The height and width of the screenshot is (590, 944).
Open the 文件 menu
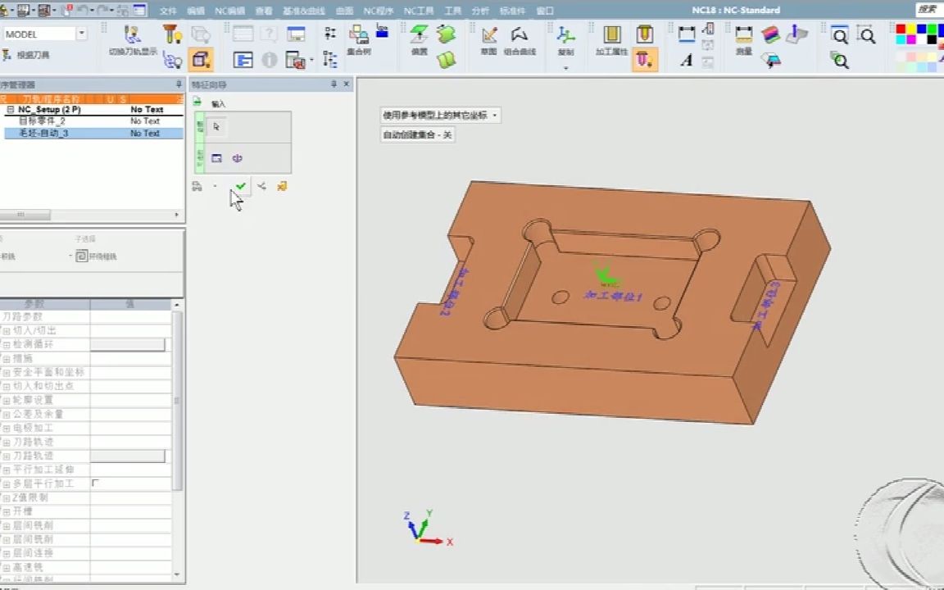pos(167,11)
